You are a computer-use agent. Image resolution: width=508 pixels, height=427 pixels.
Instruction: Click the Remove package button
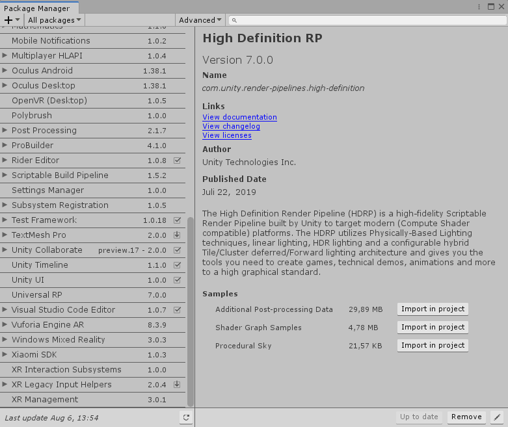click(466, 417)
